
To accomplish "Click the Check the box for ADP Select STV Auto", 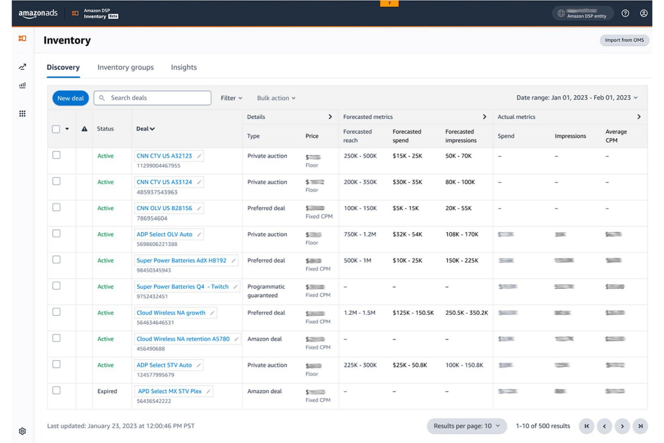I will click(x=57, y=364).
